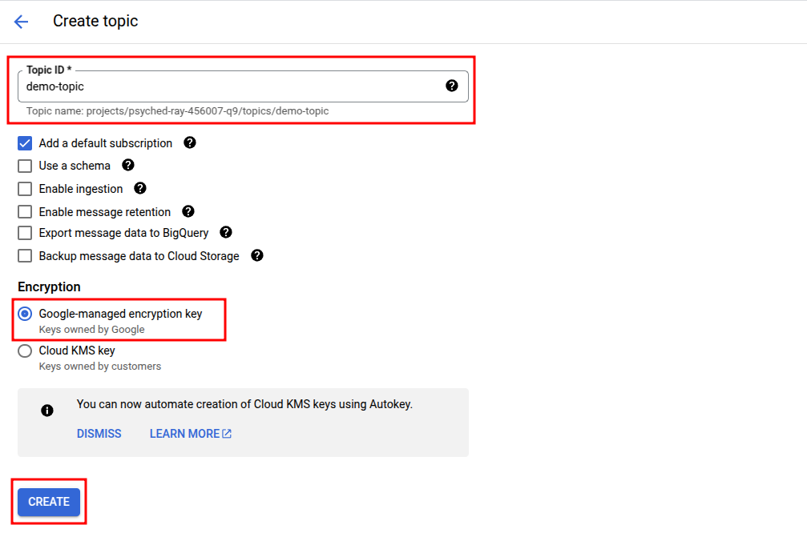The image size is (807, 533).
Task: Open help icon inside Topic ID field
Action: click(x=452, y=86)
